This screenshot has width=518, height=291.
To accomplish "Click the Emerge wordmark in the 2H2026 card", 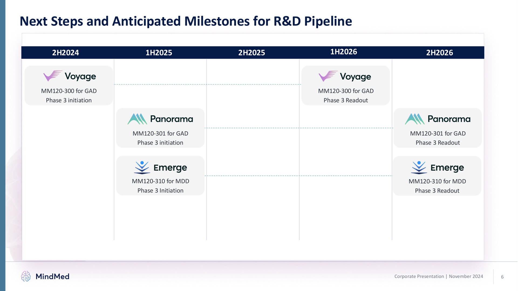I will [x=447, y=168].
